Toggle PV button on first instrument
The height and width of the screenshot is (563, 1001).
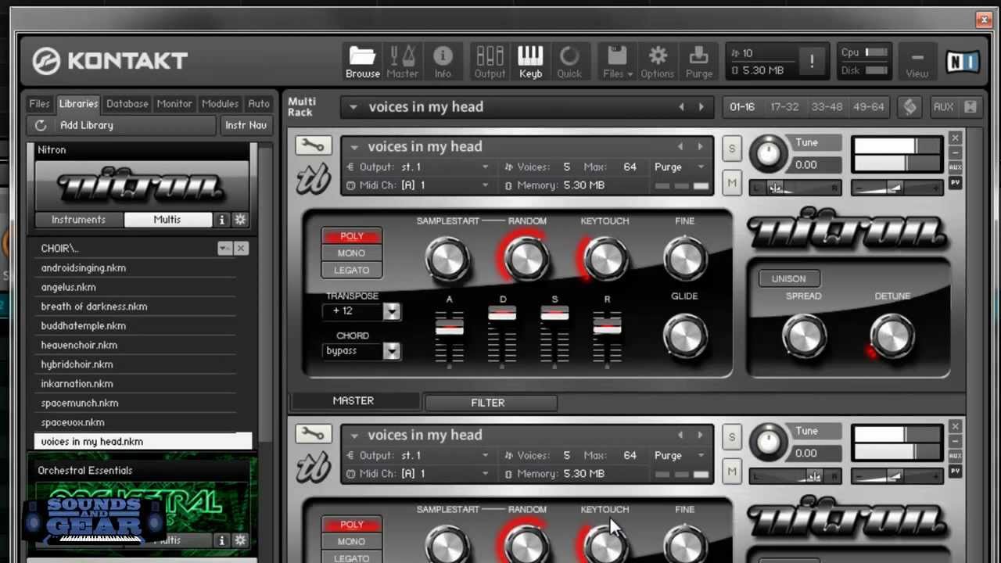955,183
